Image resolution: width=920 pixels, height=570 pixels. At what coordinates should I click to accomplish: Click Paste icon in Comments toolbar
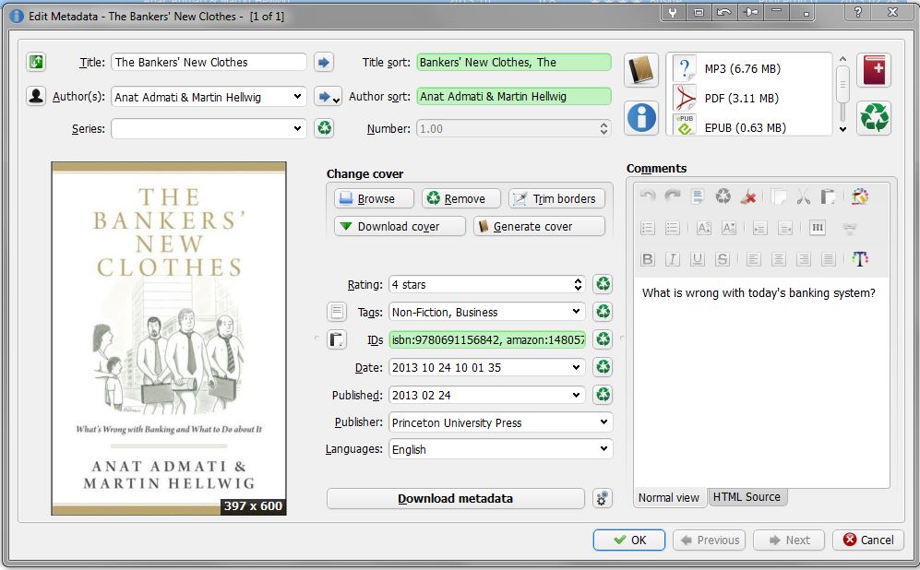coord(828,196)
